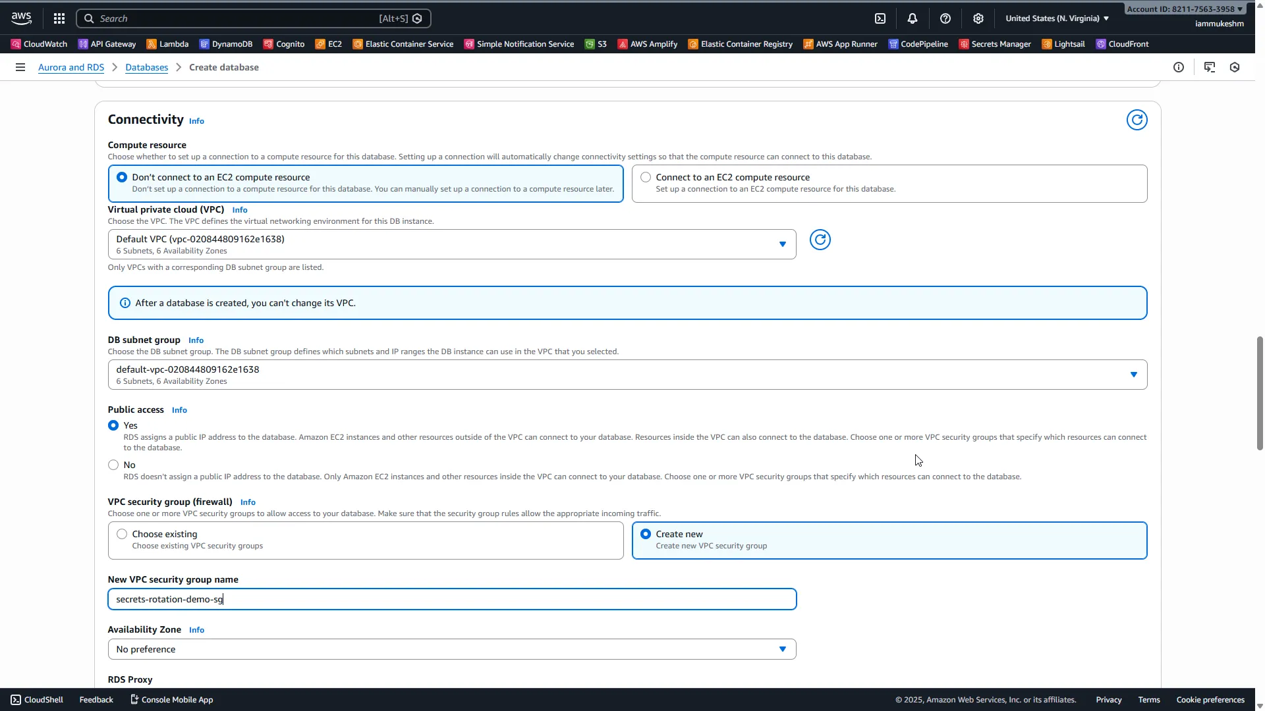Screen dimensions: 1265x711
Task: Open the Help question mark icon
Action: pyautogui.click(x=946, y=18)
